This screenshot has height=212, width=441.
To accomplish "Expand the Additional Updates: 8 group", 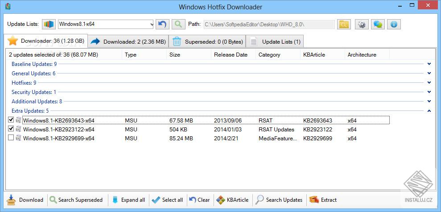I will [37, 102].
